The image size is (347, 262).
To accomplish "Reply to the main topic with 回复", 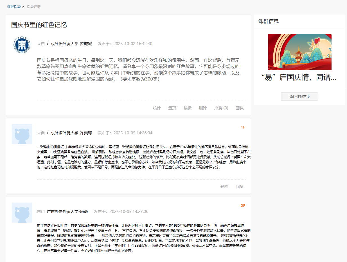I will click(x=240, y=108).
